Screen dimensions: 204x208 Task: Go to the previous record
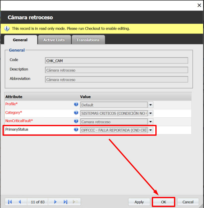(x=20, y=202)
